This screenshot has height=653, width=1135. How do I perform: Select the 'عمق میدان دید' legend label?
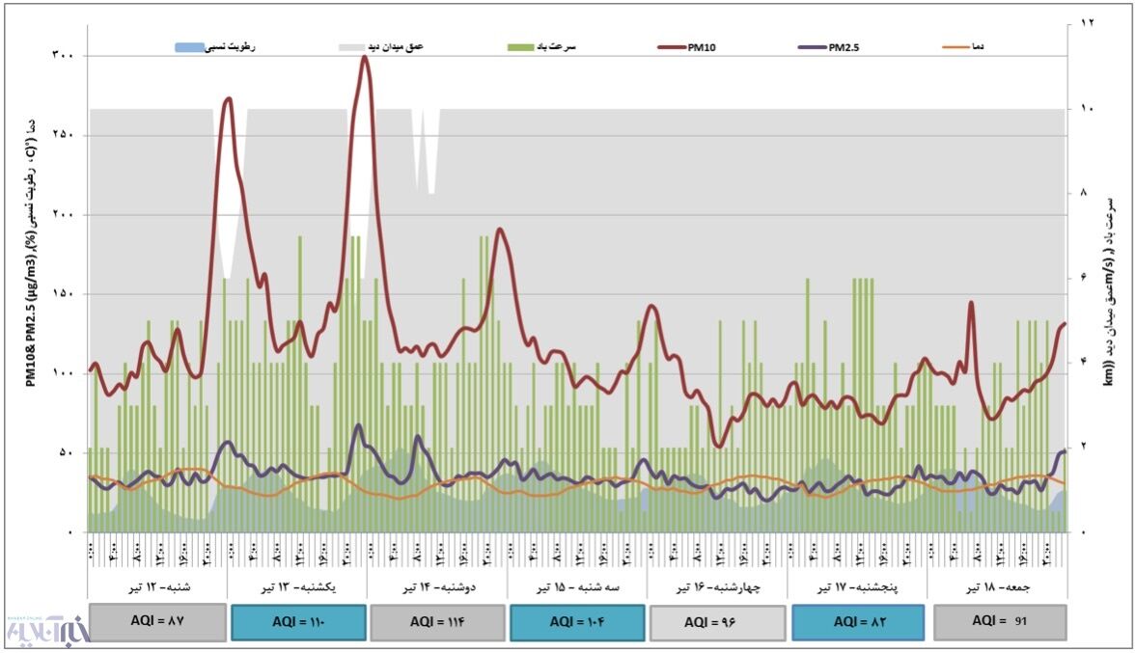pos(398,47)
